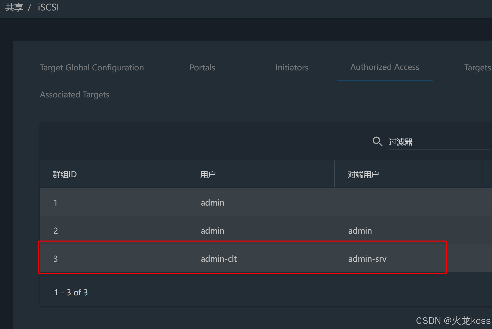Open the Targets tab

tap(477, 68)
